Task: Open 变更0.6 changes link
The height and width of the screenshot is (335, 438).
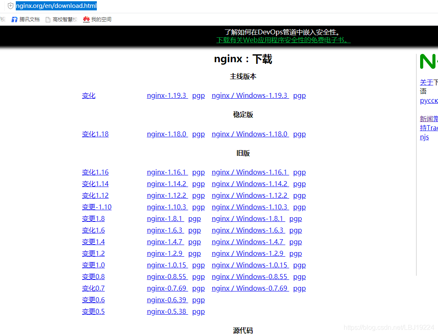Action: pyautogui.click(x=94, y=300)
